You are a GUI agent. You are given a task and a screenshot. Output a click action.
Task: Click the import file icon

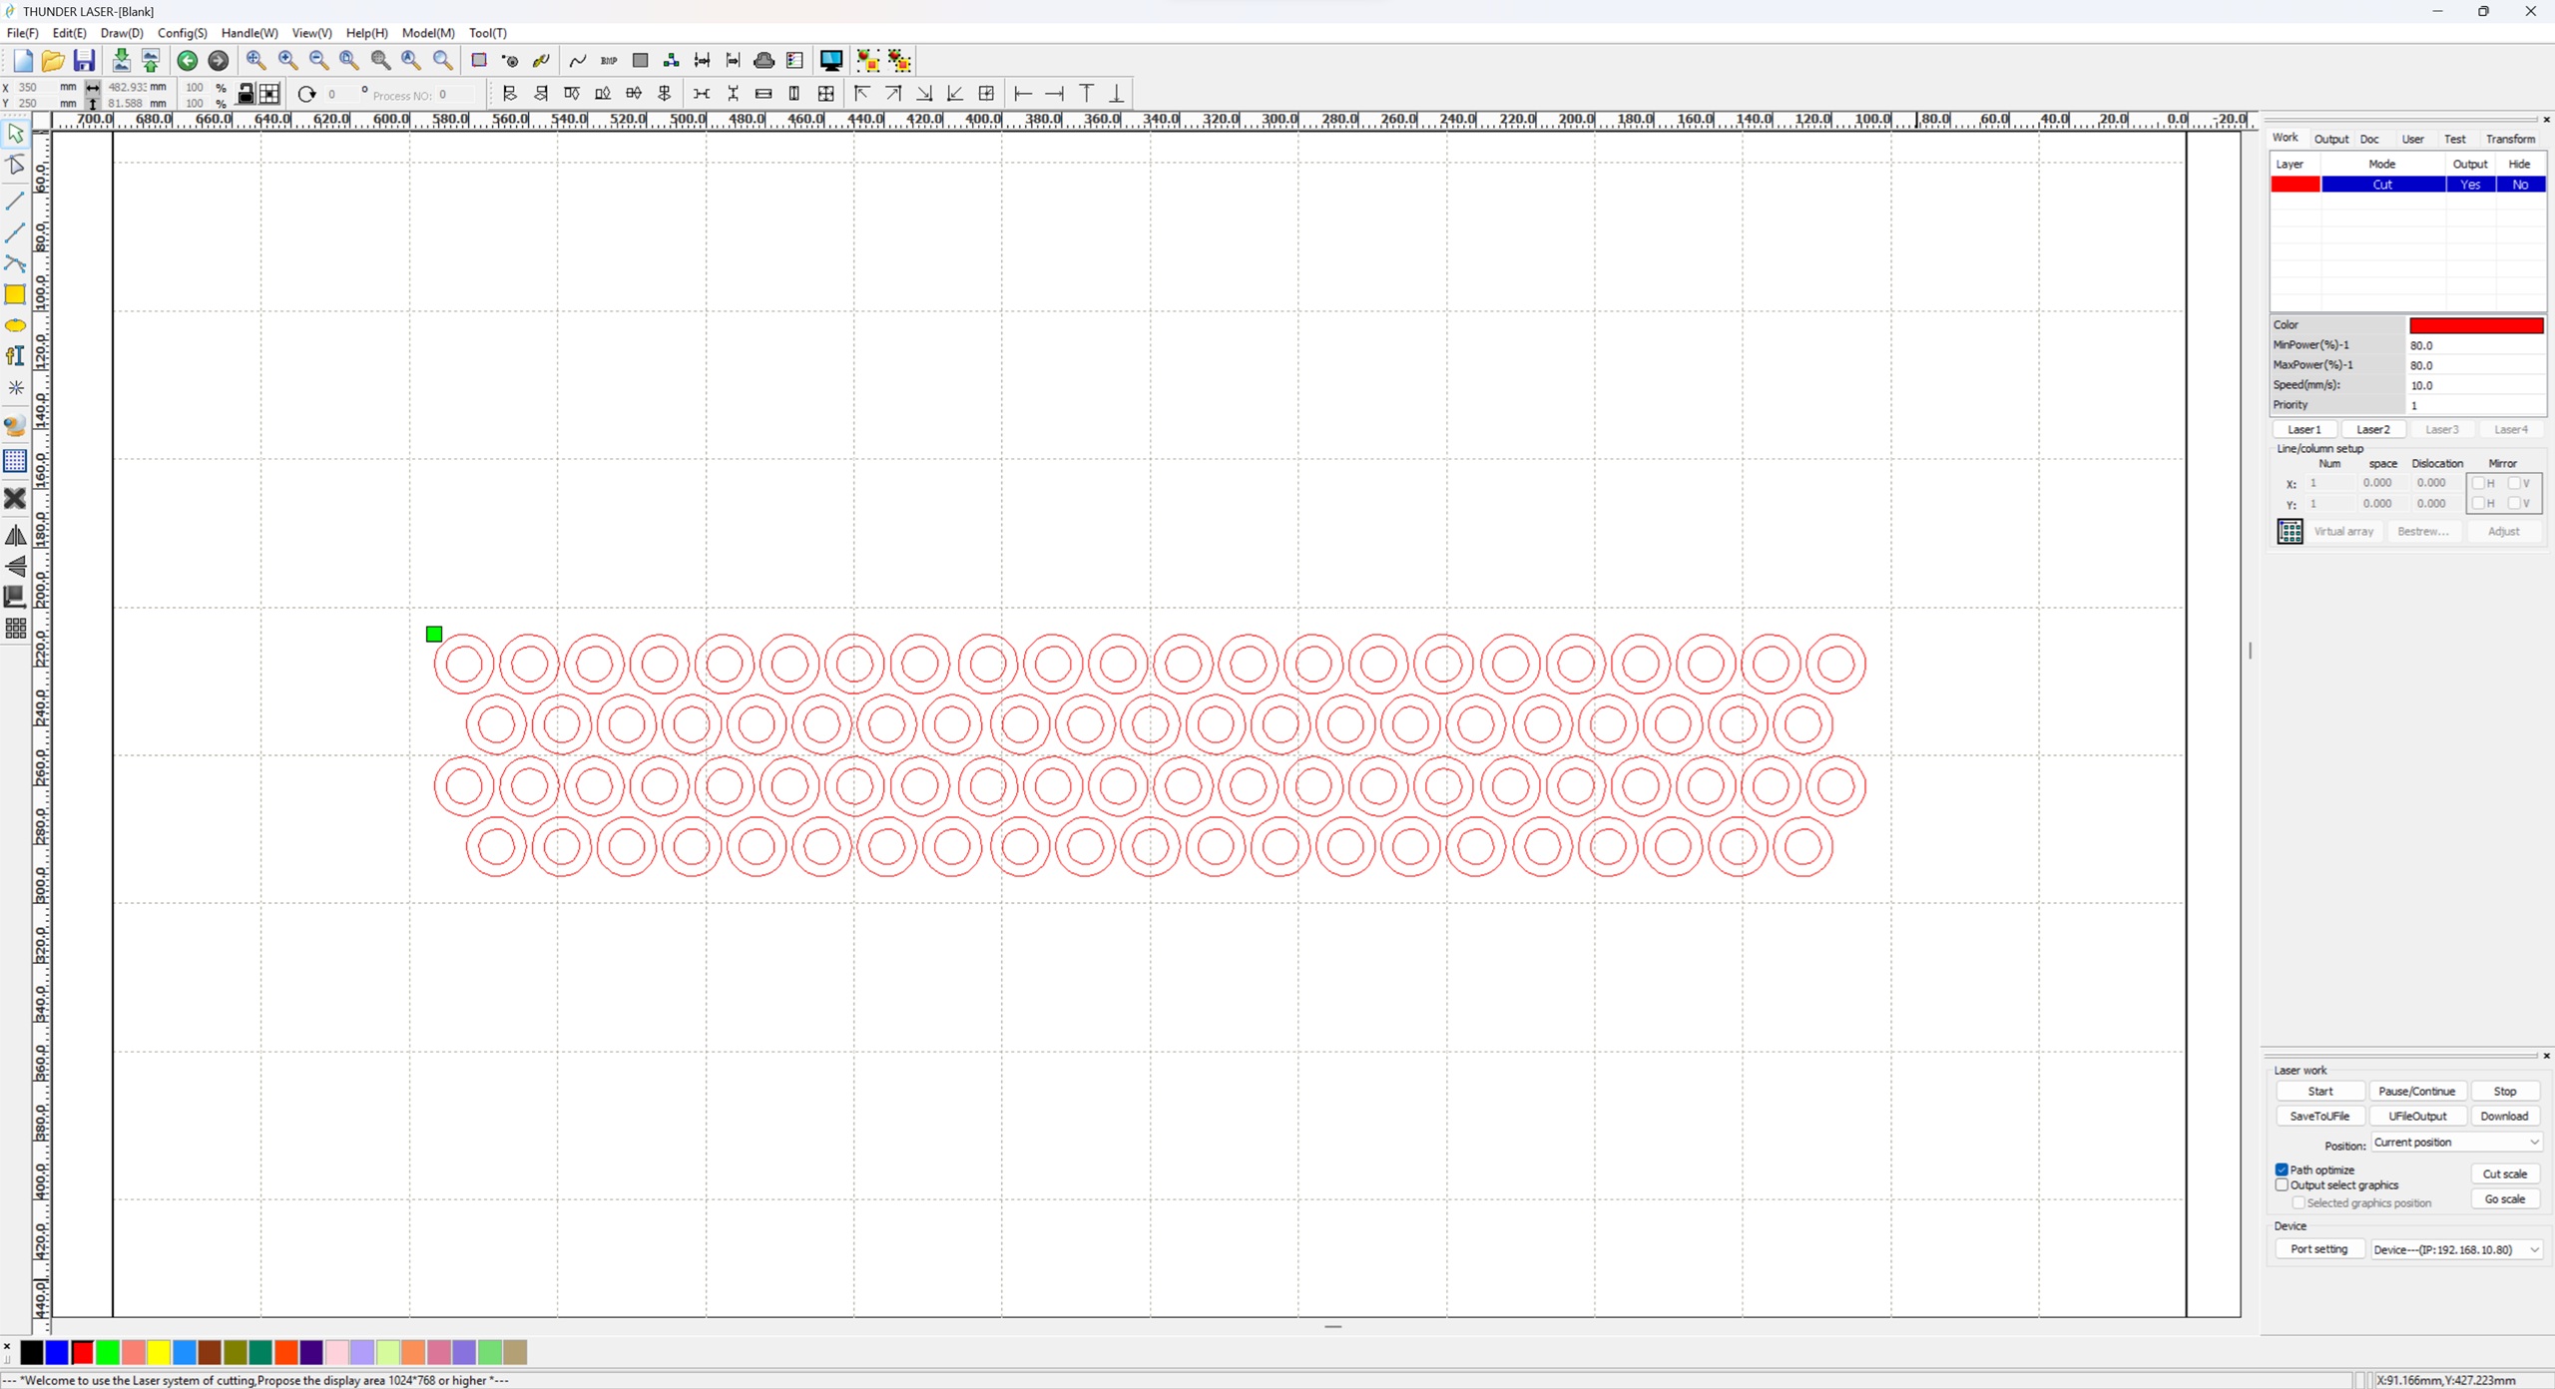tap(121, 61)
